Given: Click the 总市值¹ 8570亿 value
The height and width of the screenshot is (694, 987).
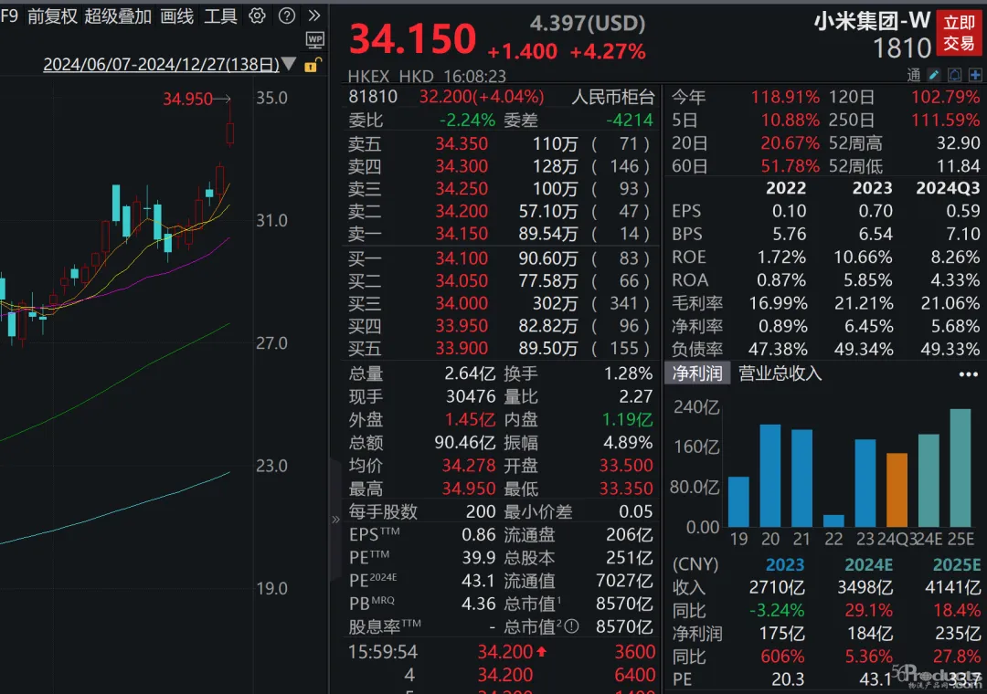Looking at the screenshot, I should coord(624,604).
